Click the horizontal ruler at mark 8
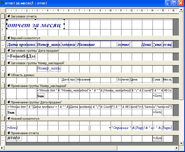The image size is (185, 152). (x=90, y=10)
